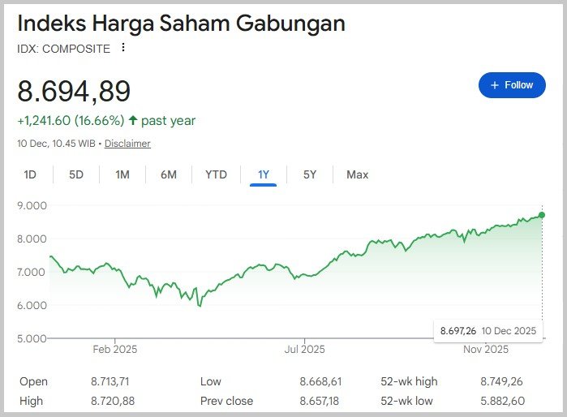The image size is (567, 417).
Task: Select the 5D time range tab
Action: pos(76,174)
